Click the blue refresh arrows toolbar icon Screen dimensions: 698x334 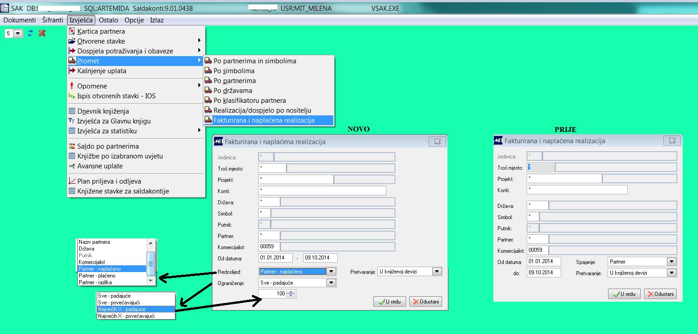(31, 33)
